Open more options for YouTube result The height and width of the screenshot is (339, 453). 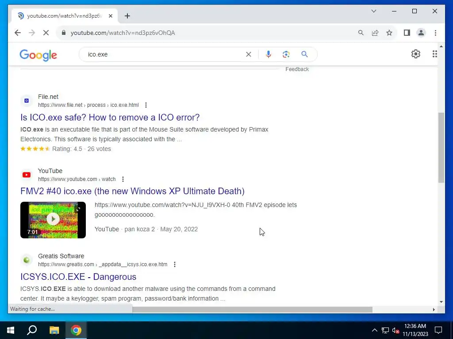[x=123, y=179]
